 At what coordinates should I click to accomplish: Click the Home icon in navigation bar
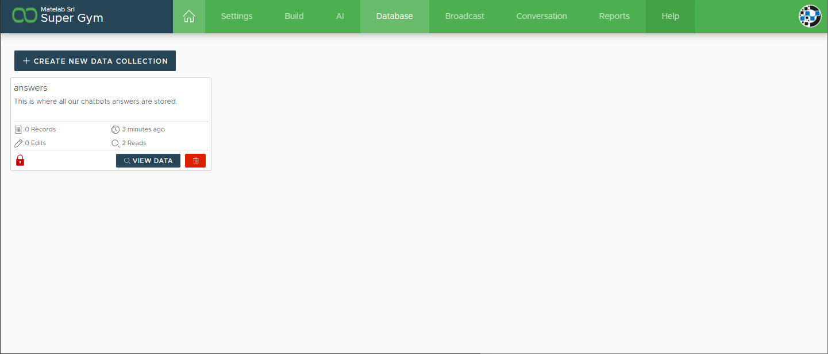point(188,17)
